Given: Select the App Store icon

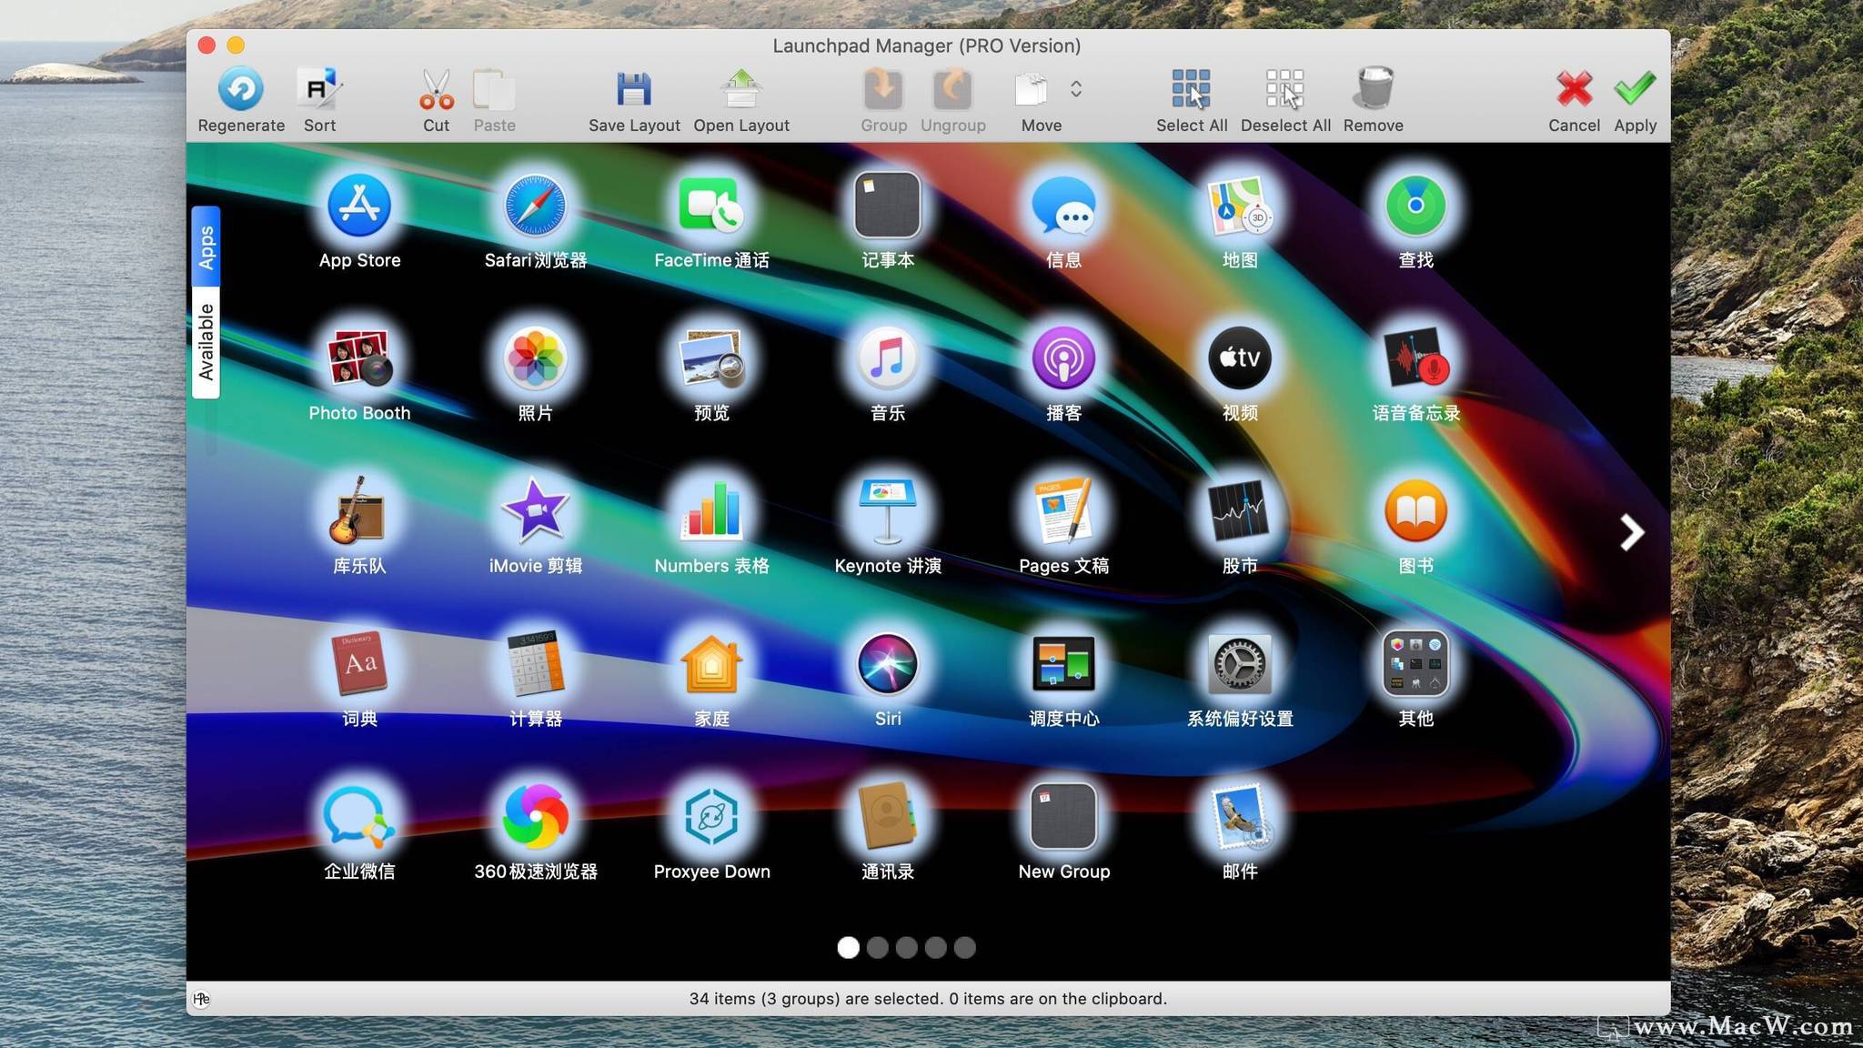Looking at the screenshot, I should coord(359,206).
